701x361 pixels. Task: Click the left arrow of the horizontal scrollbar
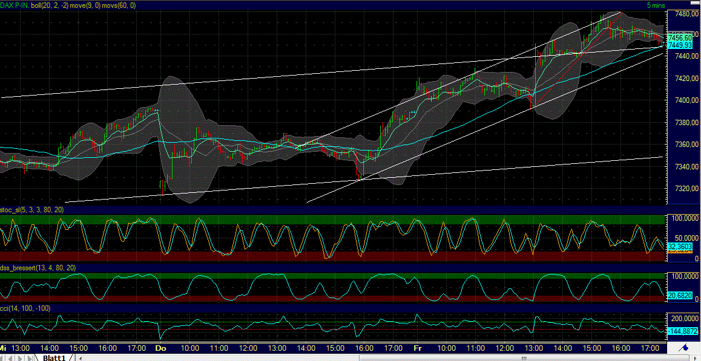pos(81,357)
